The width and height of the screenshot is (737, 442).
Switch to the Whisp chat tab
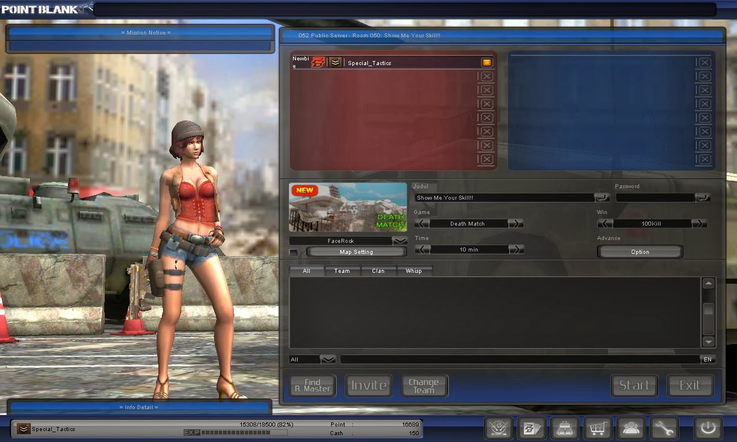tap(414, 270)
